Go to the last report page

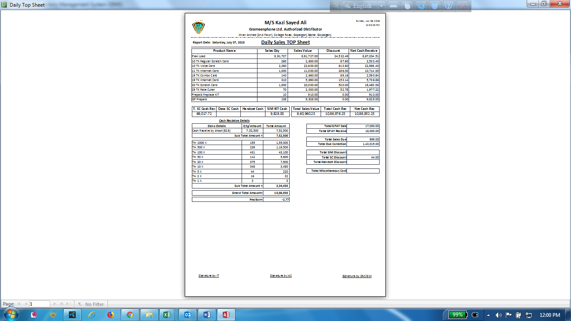tap(62, 304)
